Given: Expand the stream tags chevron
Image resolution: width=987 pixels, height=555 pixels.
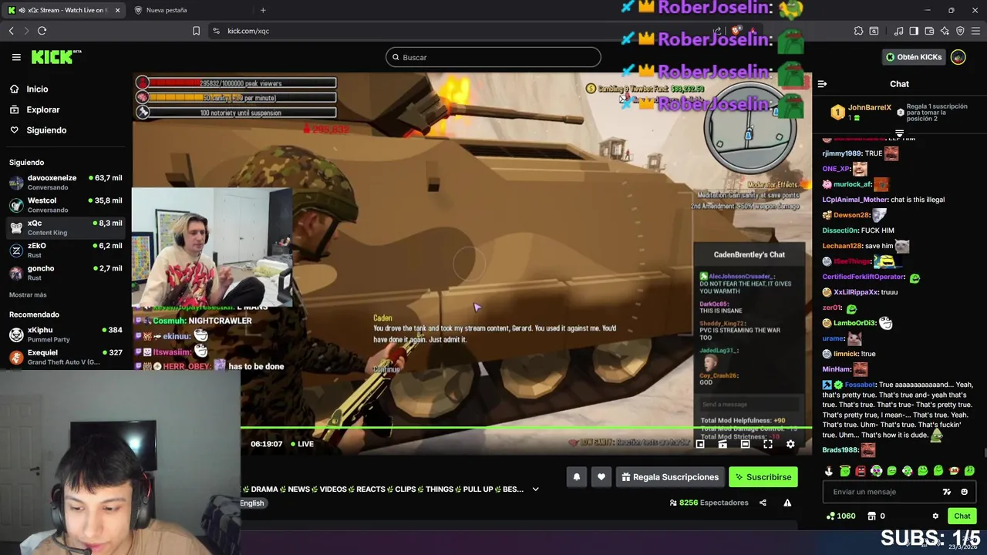Looking at the screenshot, I should point(535,489).
